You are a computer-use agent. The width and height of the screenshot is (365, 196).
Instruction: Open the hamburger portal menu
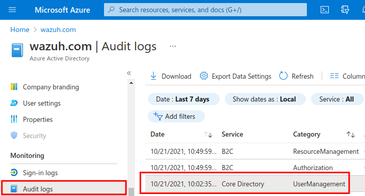[12, 10]
